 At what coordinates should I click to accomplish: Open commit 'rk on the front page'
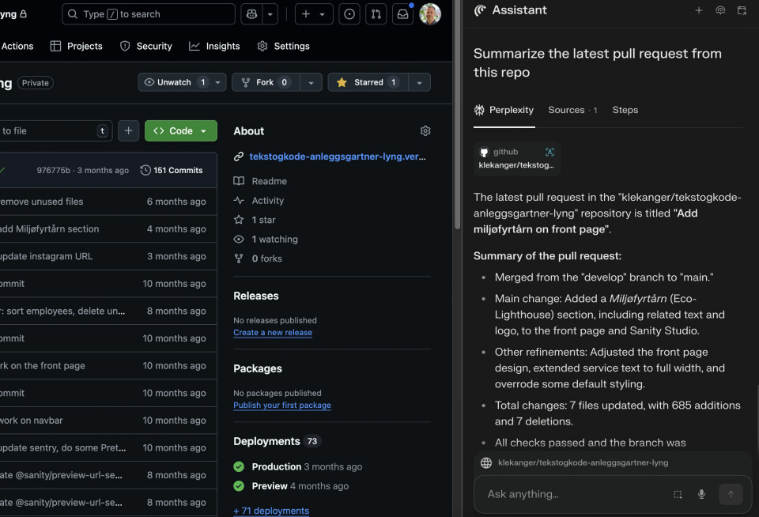[43, 365]
